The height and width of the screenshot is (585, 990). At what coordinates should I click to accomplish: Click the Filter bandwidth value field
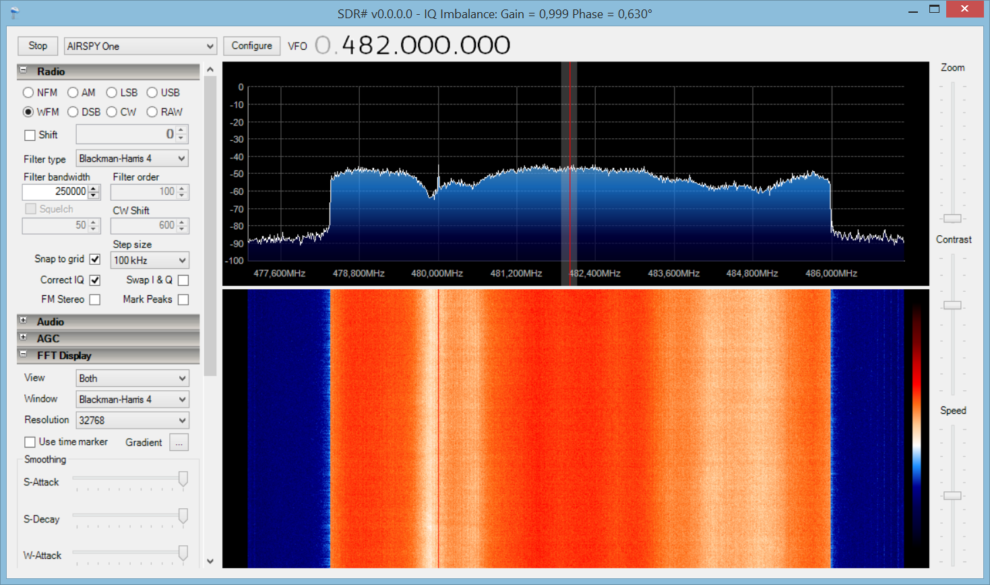coord(55,191)
